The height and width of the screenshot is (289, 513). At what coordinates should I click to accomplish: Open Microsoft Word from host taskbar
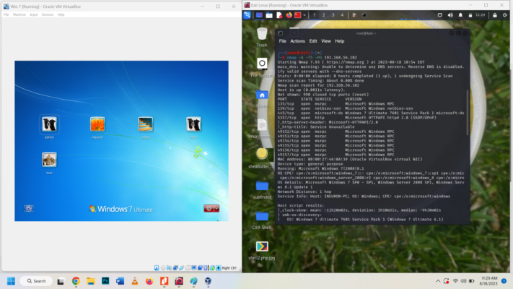(120, 281)
